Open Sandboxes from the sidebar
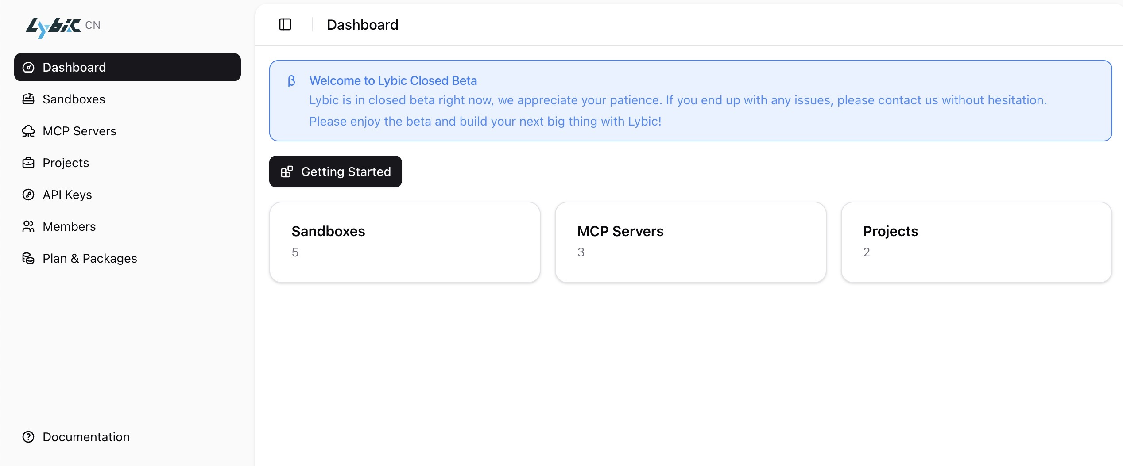The width and height of the screenshot is (1123, 466). [74, 99]
